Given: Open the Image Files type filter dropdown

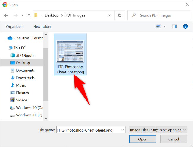Looking at the screenshot, I should click(158, 130).
